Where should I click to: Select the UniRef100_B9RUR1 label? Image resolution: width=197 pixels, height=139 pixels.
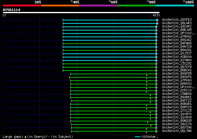click(x=177, y=104)
